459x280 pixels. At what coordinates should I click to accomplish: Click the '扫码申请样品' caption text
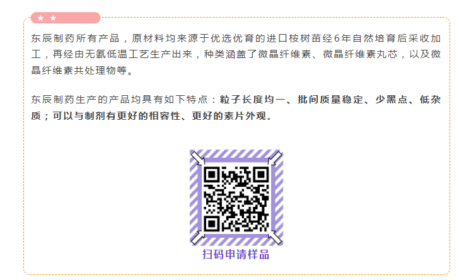point(236,254)
